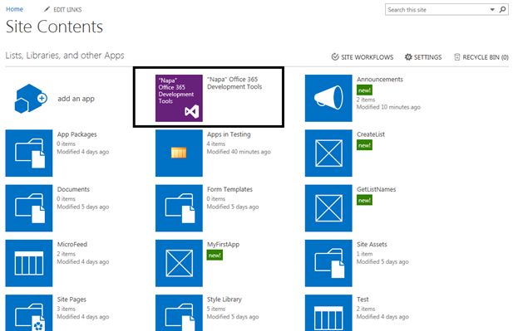Click the new! badge under GetListNames
The image size is (518, 331).
click(364, 200)
